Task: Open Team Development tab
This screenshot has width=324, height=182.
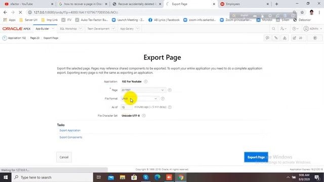Action: (98, 29)
